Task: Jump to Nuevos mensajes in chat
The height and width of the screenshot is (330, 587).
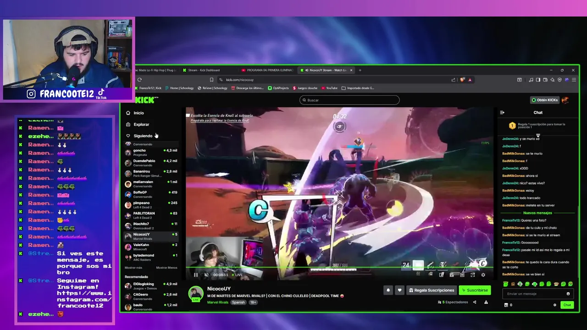Action: (537, 213)
